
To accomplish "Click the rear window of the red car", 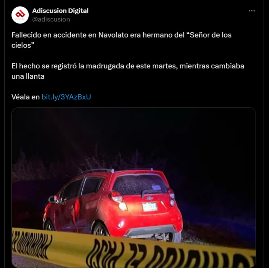I will point(140,185).
